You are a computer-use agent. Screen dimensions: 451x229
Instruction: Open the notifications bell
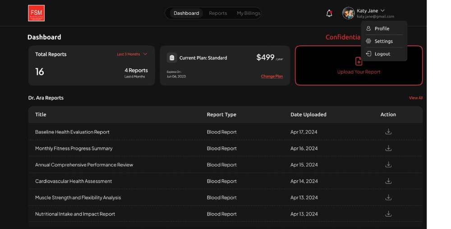click(x=329, y=13)
